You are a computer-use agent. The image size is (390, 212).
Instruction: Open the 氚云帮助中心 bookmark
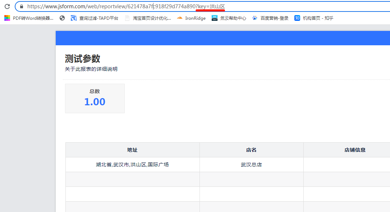click(229, 18)
